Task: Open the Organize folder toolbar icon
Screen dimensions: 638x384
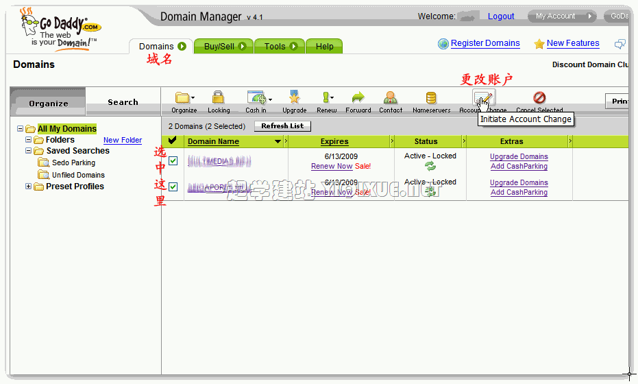Action: 182,98
